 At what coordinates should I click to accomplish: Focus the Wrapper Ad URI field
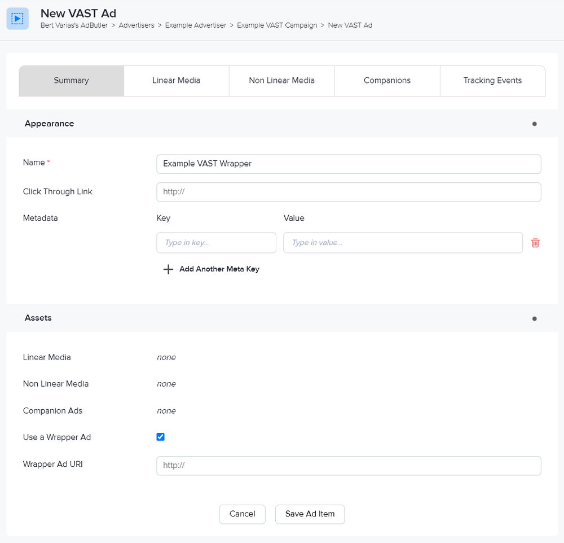coord(349,466)
